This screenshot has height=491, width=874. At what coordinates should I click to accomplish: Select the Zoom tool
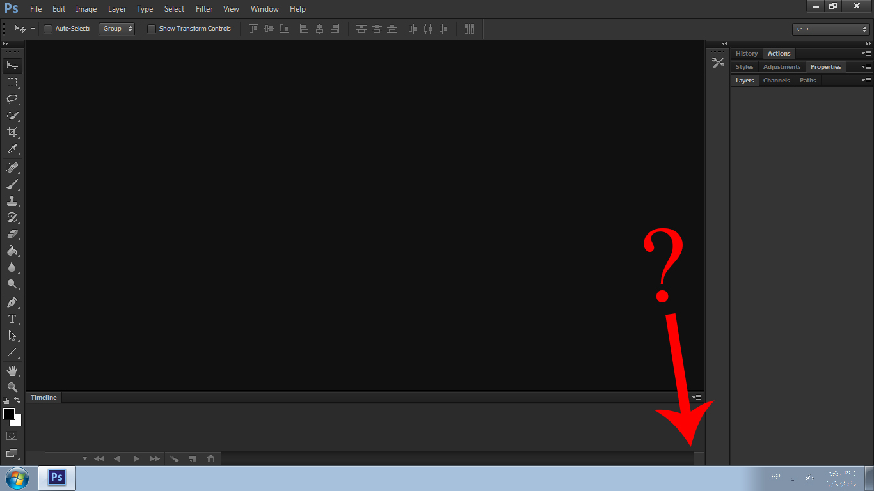click(x=12, y=387)
